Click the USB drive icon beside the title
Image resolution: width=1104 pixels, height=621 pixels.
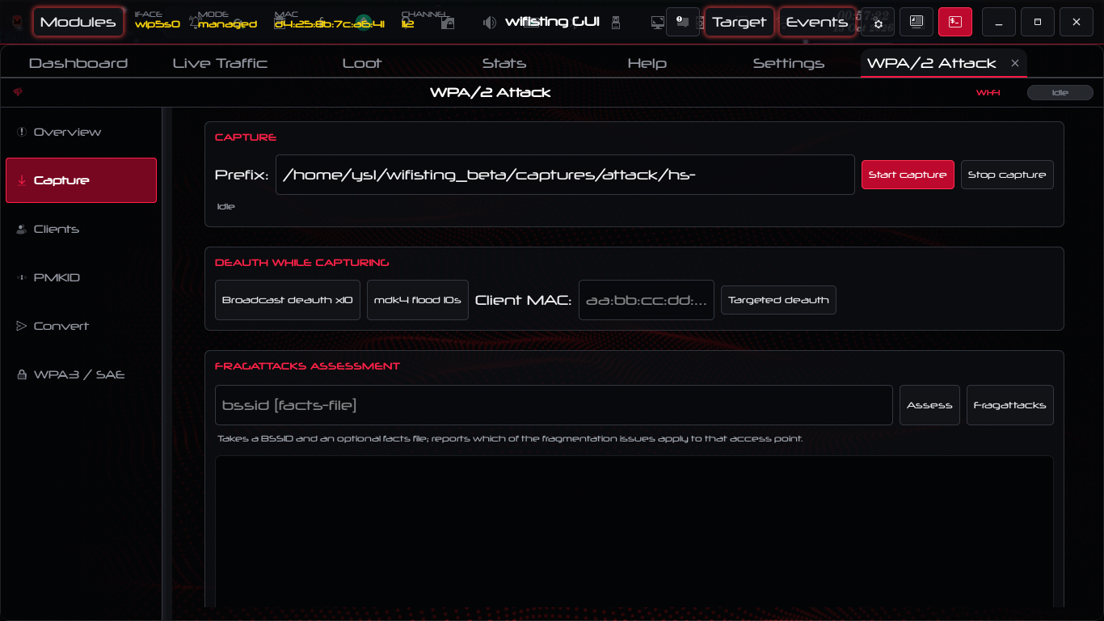point(616,23)
